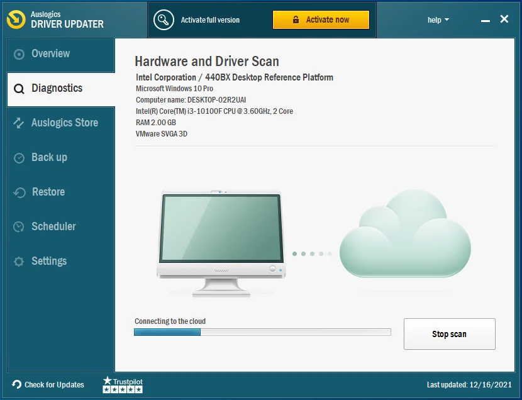The image size is (522, 400).
Task: Minimize the Driver Updater window
Action: pos(486,21)
